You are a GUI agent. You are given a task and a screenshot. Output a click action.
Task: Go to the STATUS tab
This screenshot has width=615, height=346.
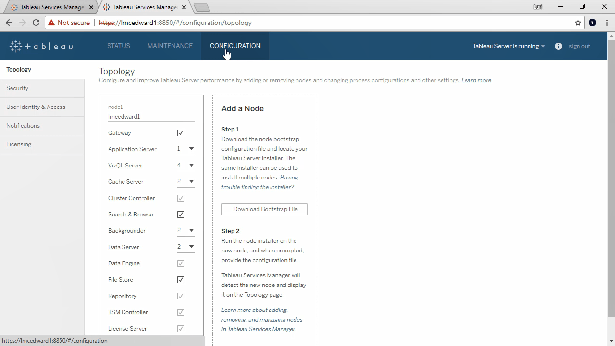point(119,46)
